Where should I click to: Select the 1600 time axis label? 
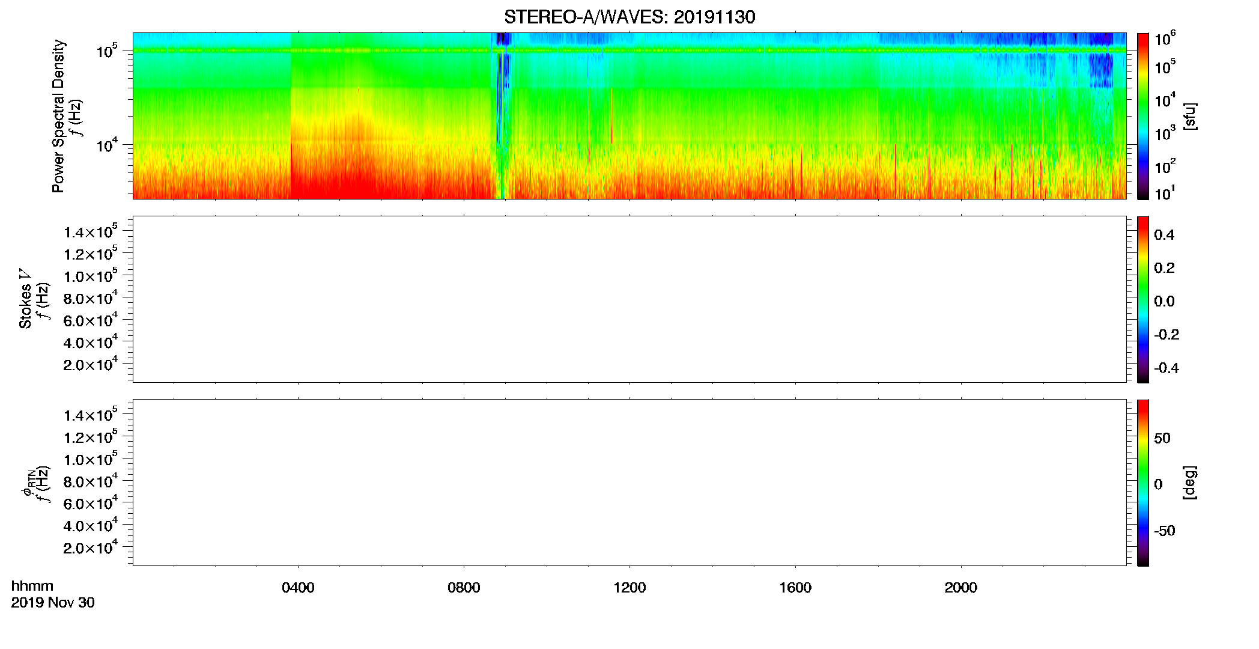point(795,588)
